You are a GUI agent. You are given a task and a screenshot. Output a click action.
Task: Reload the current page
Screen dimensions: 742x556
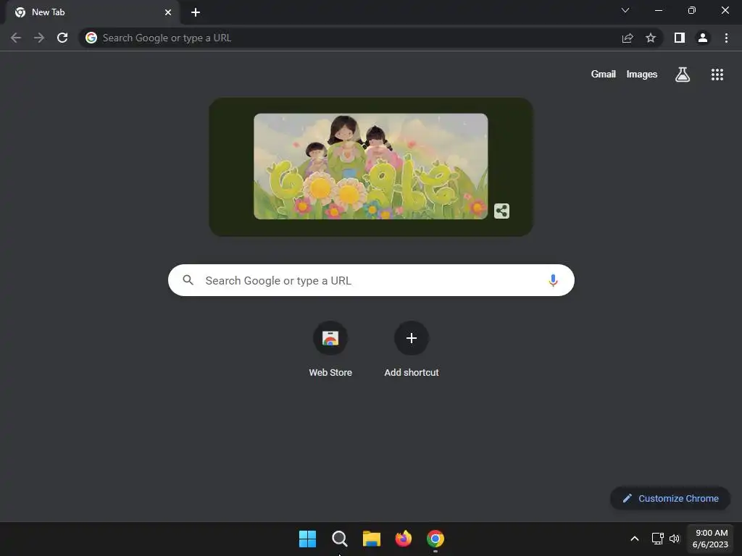click(62, 38)
